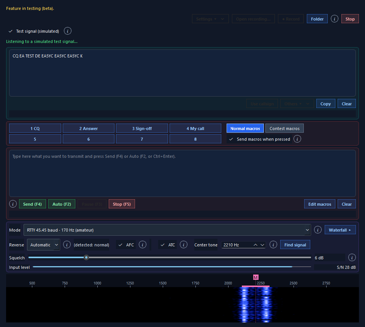365x327 pixels.
Task: Click the Folder button
Action: pos(317,19)
